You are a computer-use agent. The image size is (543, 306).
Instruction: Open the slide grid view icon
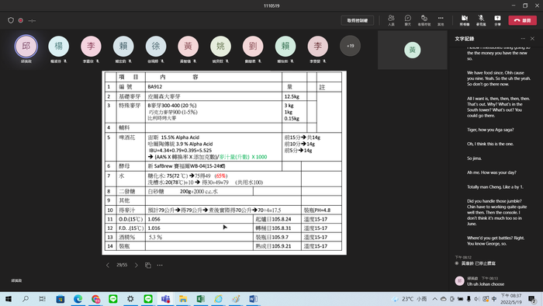(x=148, y=265)
